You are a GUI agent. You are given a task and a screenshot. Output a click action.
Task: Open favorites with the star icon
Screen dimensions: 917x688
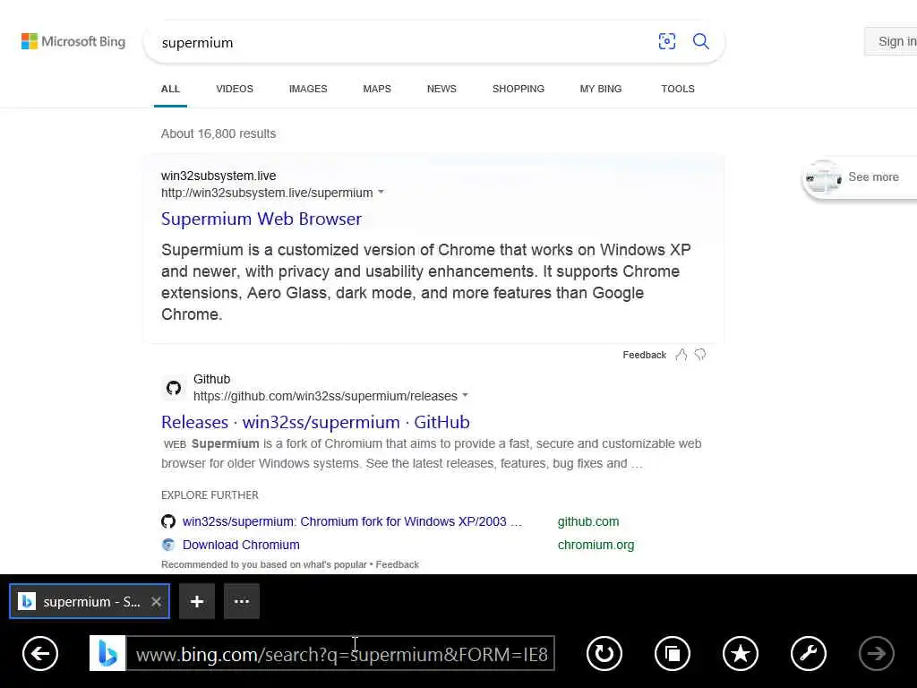click(741, 653)
